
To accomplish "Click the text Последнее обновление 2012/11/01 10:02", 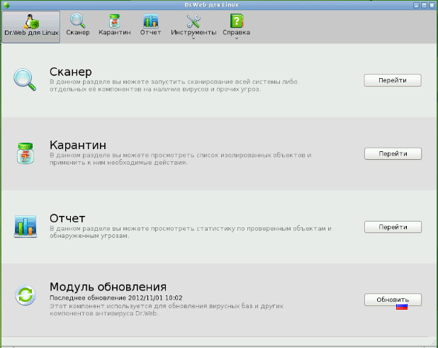I will pos(116,298).
